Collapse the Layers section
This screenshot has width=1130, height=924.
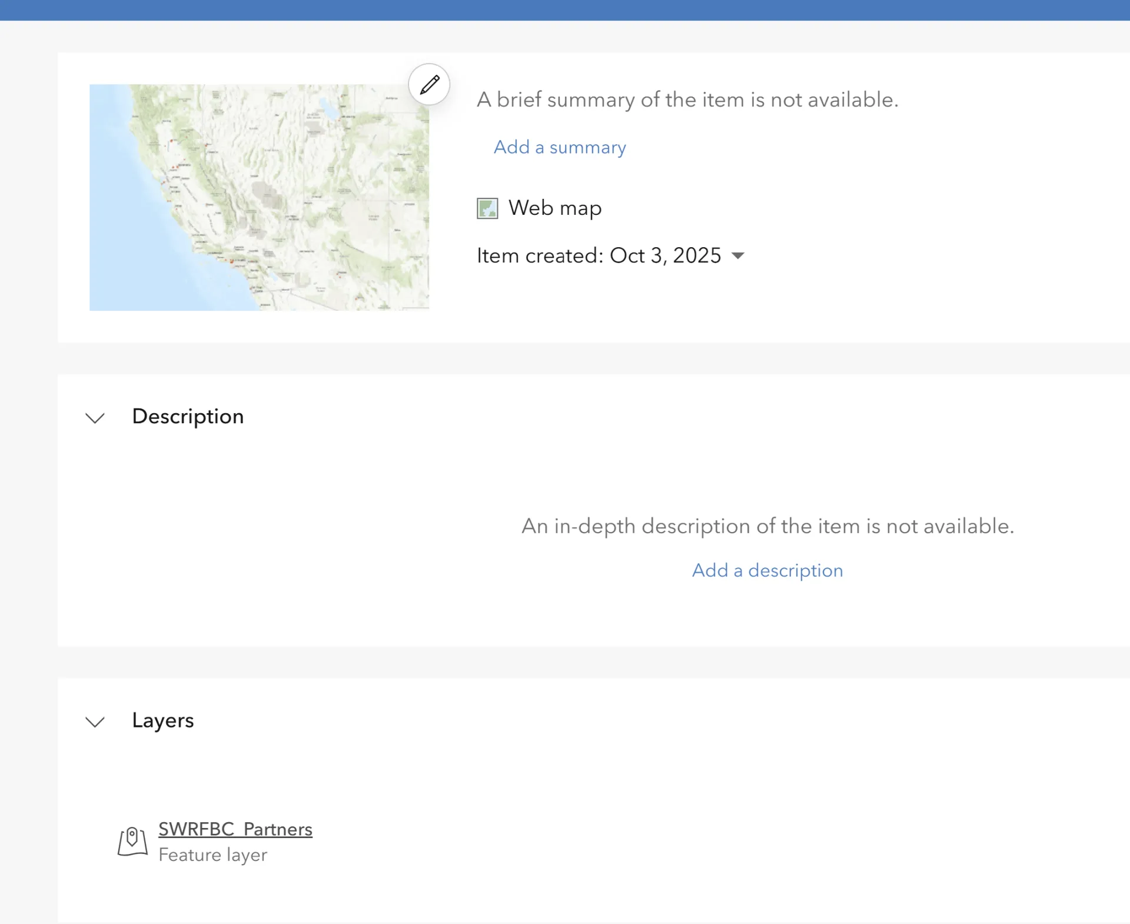[x=95, y=723]
